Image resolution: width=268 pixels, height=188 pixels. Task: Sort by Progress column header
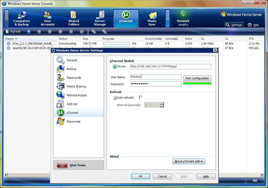122,39
